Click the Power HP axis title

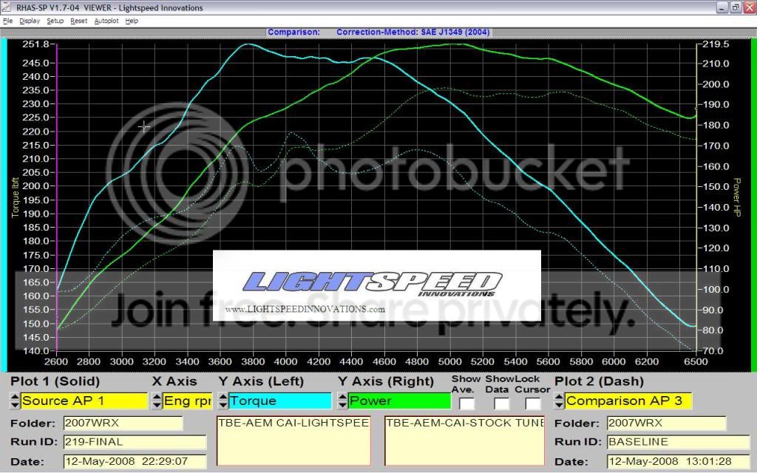point(737,197)
